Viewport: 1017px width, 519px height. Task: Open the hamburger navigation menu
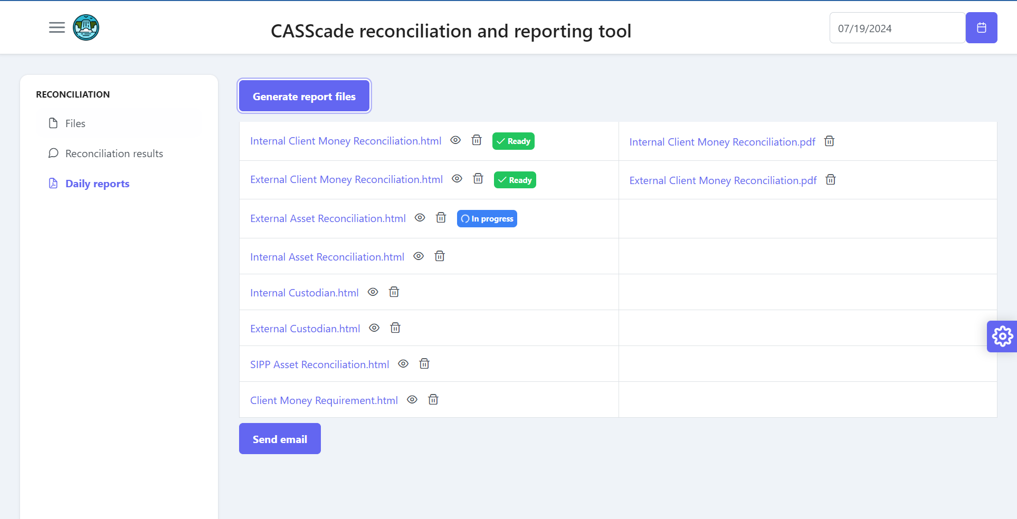56,27
